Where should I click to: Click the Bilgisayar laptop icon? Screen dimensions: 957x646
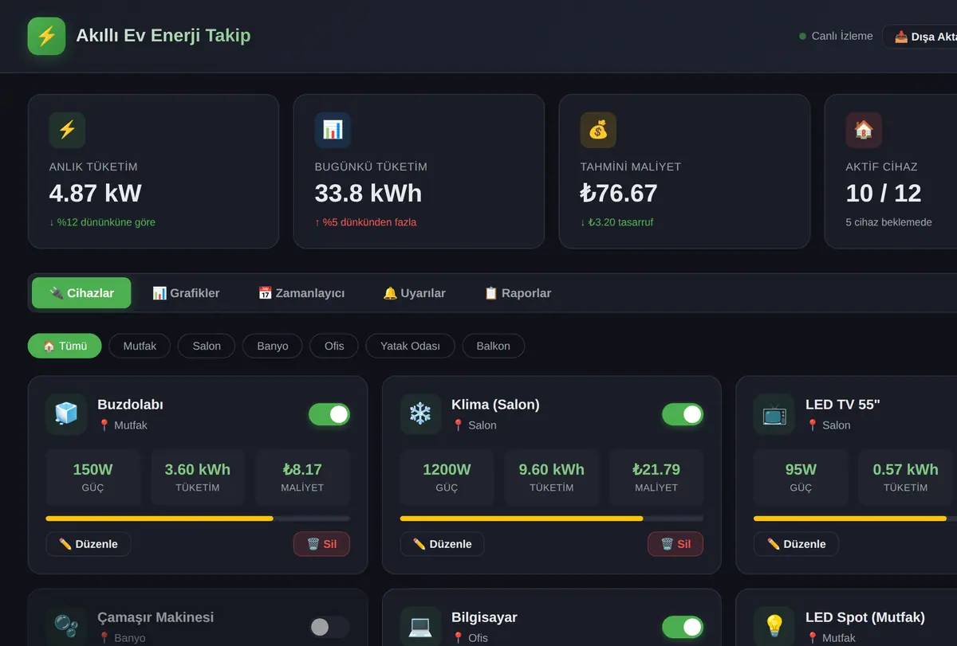(x=420, y=626)
